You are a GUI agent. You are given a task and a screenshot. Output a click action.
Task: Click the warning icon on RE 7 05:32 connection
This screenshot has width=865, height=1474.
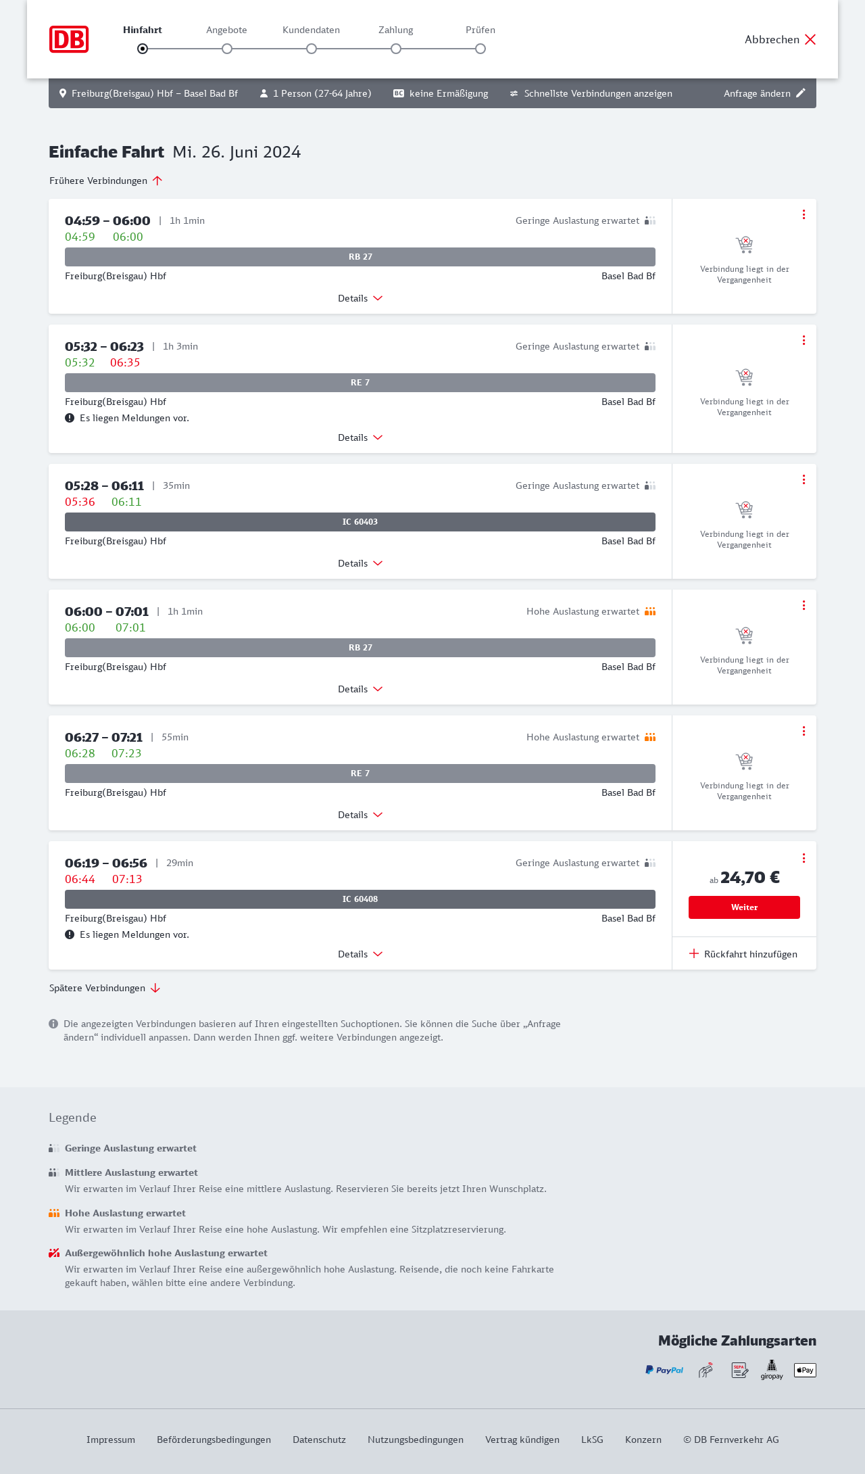tap(70, 418)
